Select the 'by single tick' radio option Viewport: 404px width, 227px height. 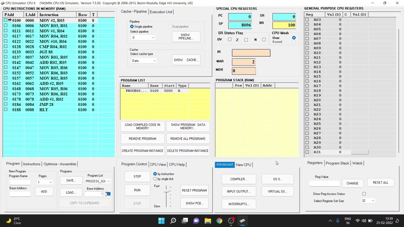155,179
